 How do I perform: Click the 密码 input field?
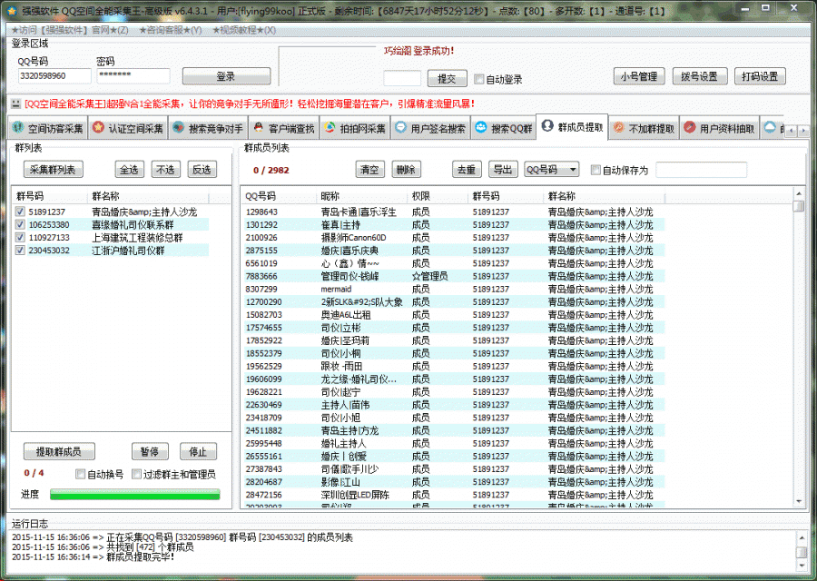[x=133, y=76]
